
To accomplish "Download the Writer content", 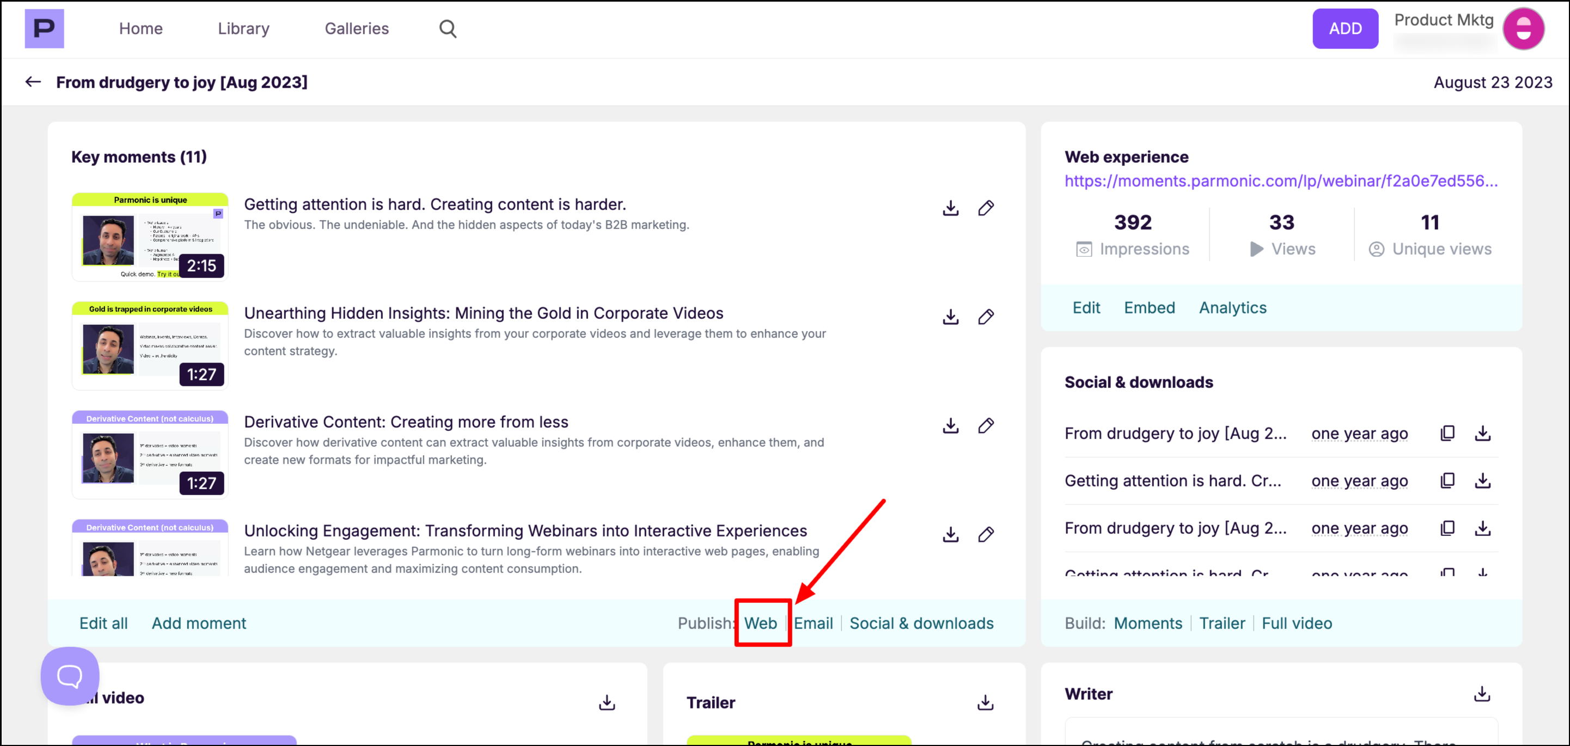I will pyautogui.click(x=1482, y=694).
